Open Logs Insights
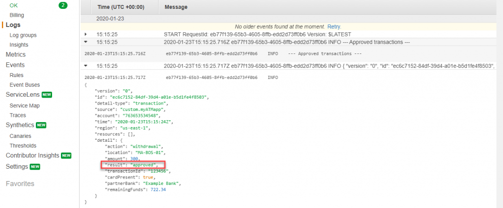 [19, 45]
